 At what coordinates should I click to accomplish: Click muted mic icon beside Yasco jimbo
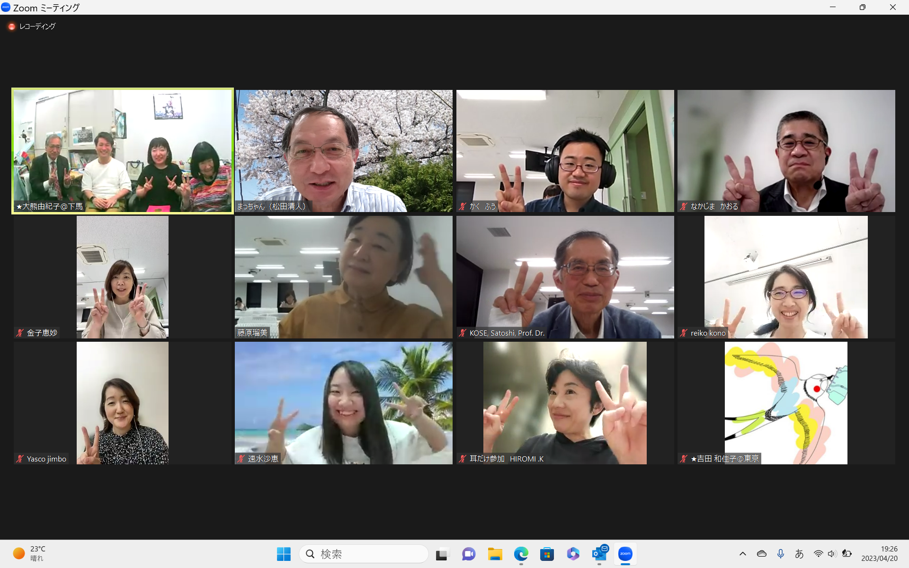coord(20,459)
